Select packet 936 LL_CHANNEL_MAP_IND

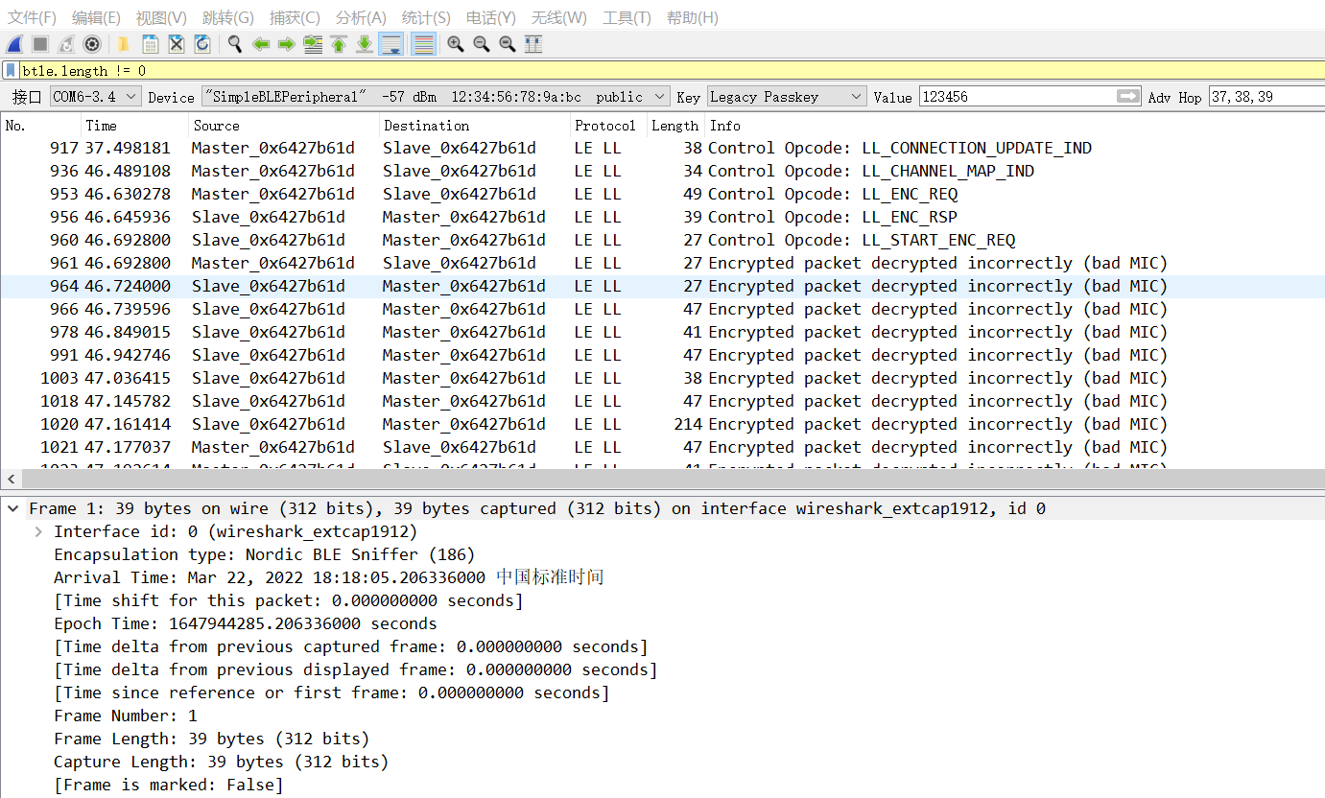[x=662, y=171]
